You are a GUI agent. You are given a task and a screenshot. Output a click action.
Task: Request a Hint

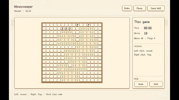click(x=156, y=84)
